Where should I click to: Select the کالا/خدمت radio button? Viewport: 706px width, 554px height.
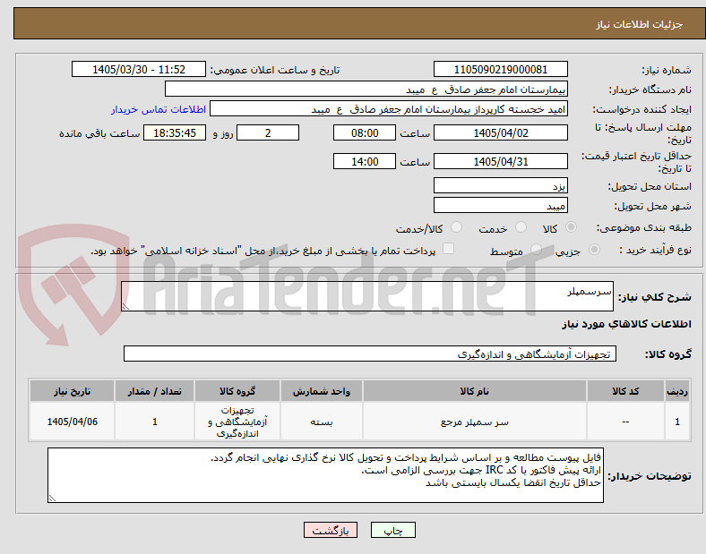(457, 227)
